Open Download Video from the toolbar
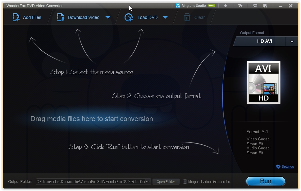Image resolution: width=301 pixels, height=191 pixels. [x=84, y=17]
